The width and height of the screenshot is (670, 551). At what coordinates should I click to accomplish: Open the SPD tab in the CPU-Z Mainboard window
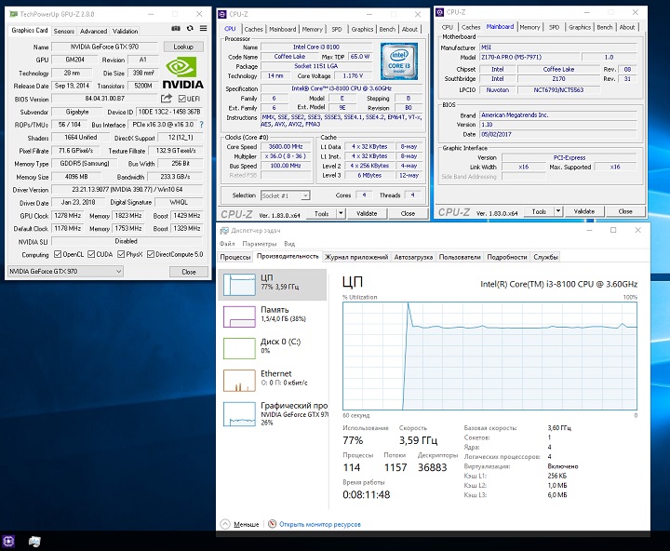(554, 27)
